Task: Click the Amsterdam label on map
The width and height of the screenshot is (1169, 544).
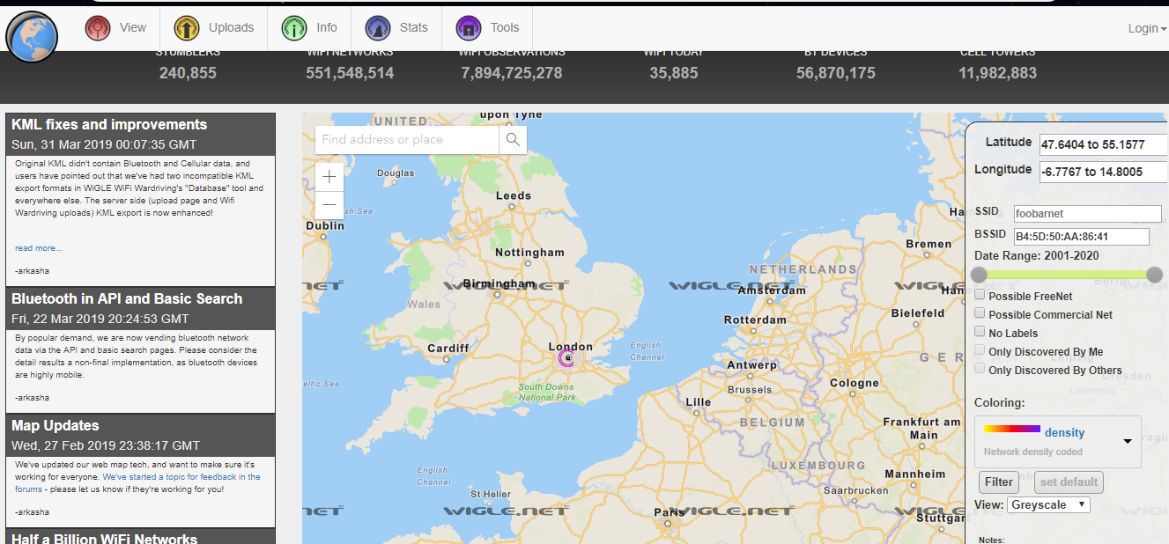Action: pyautogui.click(x=773, y=290)
